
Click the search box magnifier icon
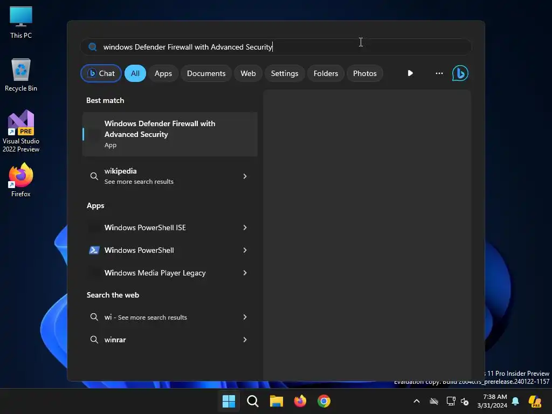tap(93, 47)
